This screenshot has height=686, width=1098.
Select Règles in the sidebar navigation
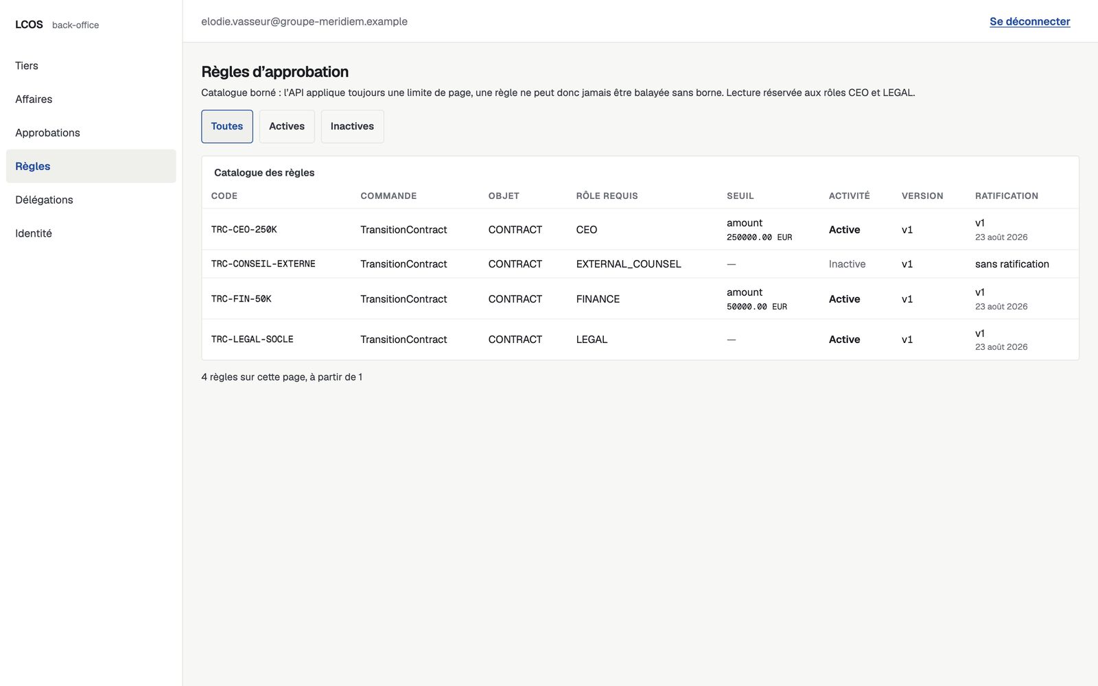(x=91, y=166)
